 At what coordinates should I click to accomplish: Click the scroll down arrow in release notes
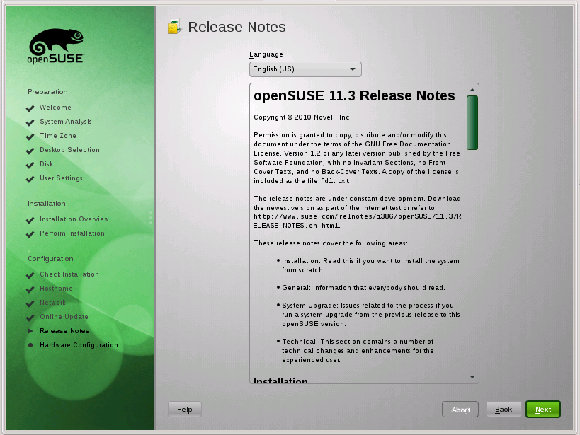(472, 377)
